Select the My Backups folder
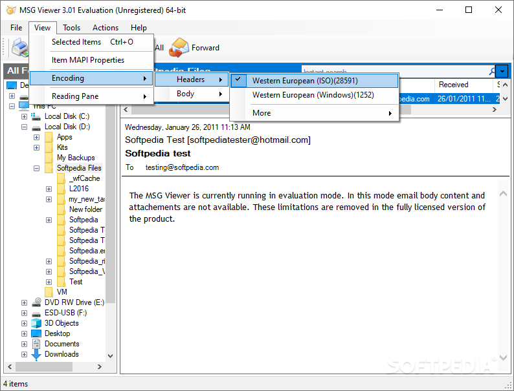Viewport: 514px width, 391px height. [x=76, y=158]
